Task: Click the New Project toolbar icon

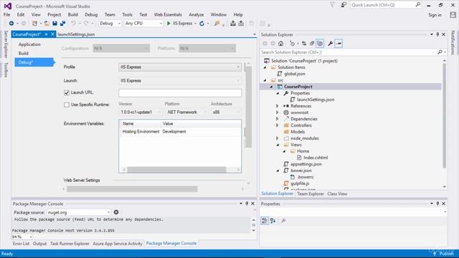Action: tap(35, 24)
